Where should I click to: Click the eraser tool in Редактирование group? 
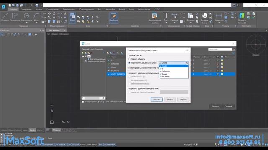65,13
